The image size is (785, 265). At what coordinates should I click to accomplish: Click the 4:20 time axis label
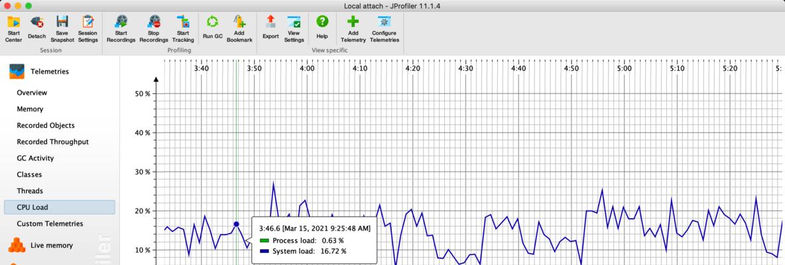(412, 68)
